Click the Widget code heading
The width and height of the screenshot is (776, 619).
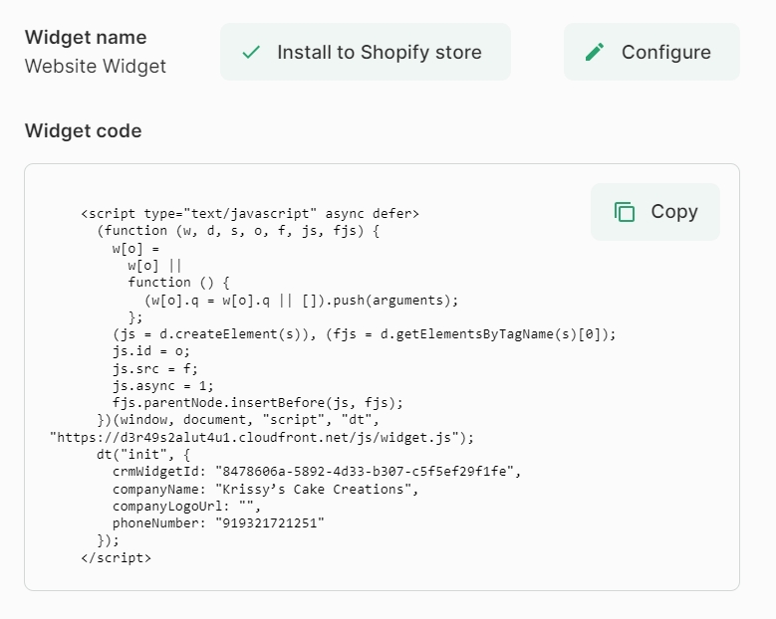click(84, 131)
